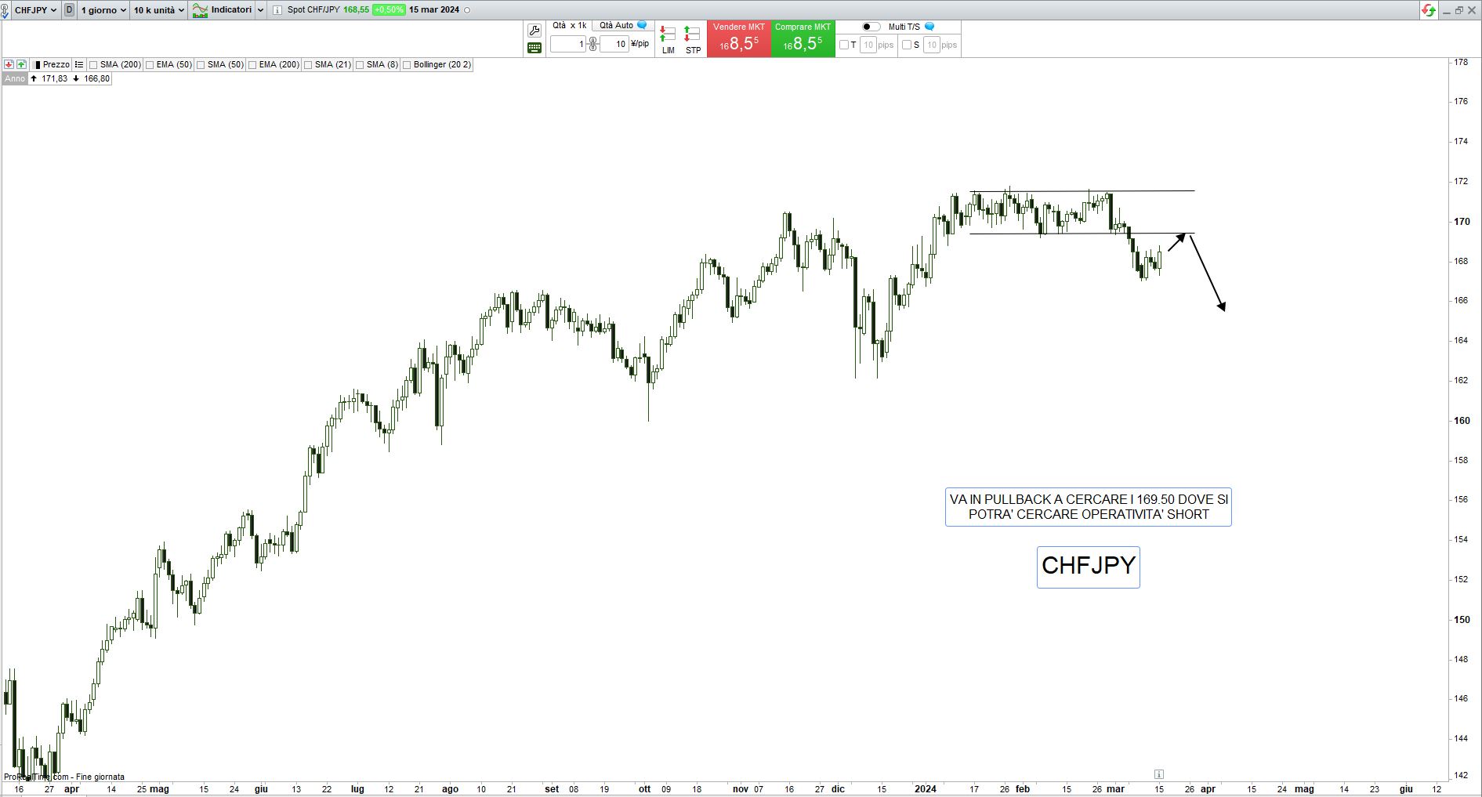This screenshot has width=1482, height=797.
Task: Click the 15 mar 2024 date label
Action: click(x=434, y=10)
